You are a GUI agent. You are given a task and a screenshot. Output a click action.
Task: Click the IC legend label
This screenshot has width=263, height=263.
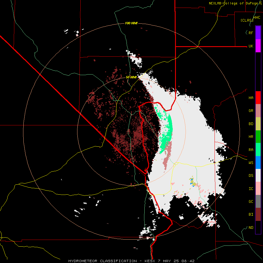click(251, 189)
